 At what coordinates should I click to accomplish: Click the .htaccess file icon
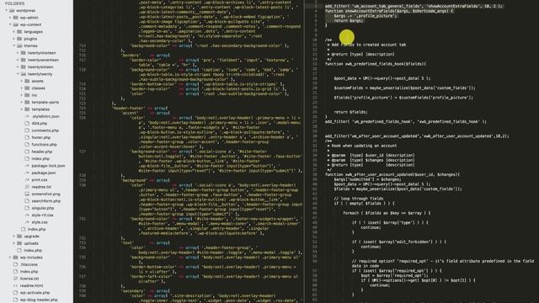click(x=15, y=264)
